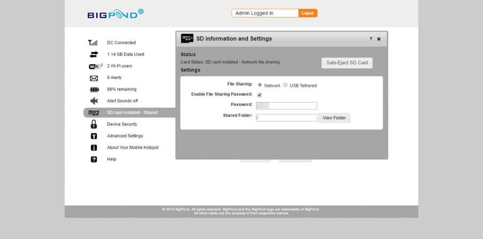The height and width of the screenshot is (239, 483).
Task: Open the SD card installed - Shared item
Action: click(x=132, y=112)
